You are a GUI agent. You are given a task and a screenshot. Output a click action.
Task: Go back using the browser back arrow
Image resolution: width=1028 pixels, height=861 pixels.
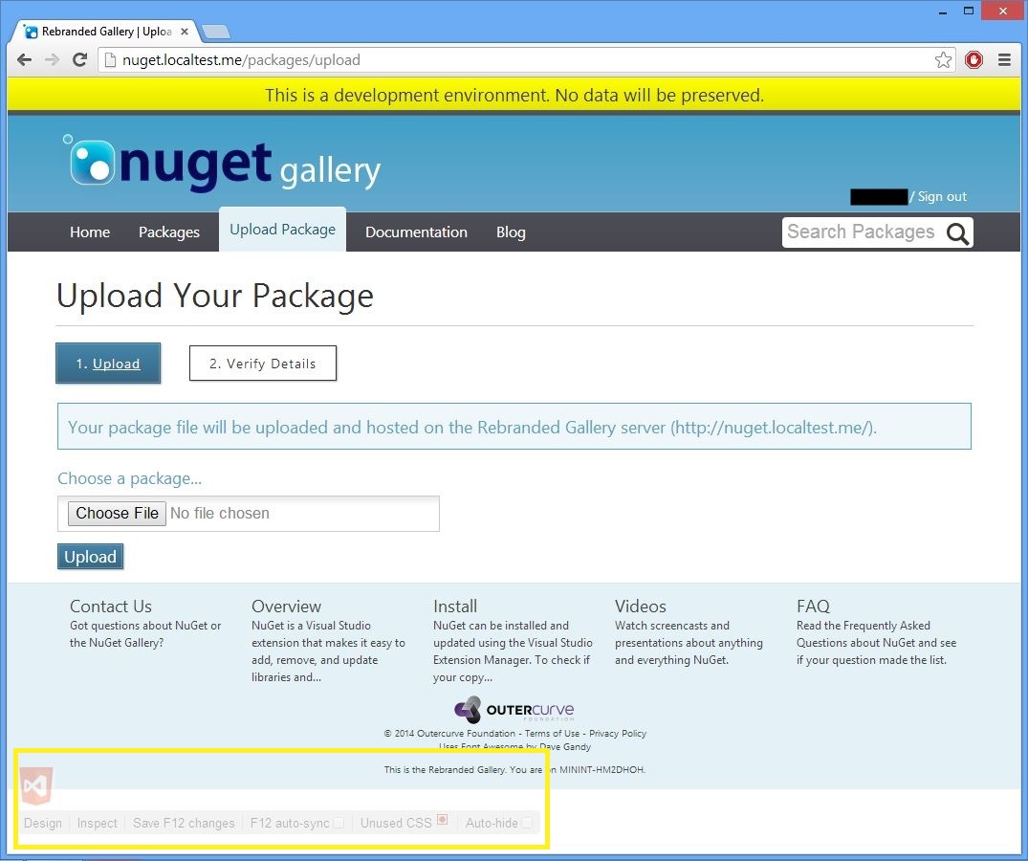point(24,59)
